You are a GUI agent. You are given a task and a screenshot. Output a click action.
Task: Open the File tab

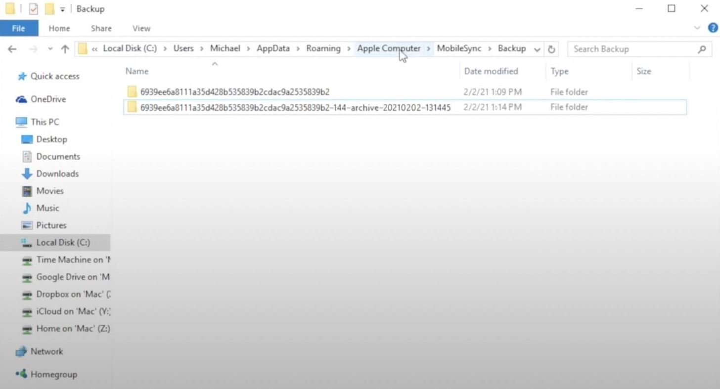[x=18, y=28]
